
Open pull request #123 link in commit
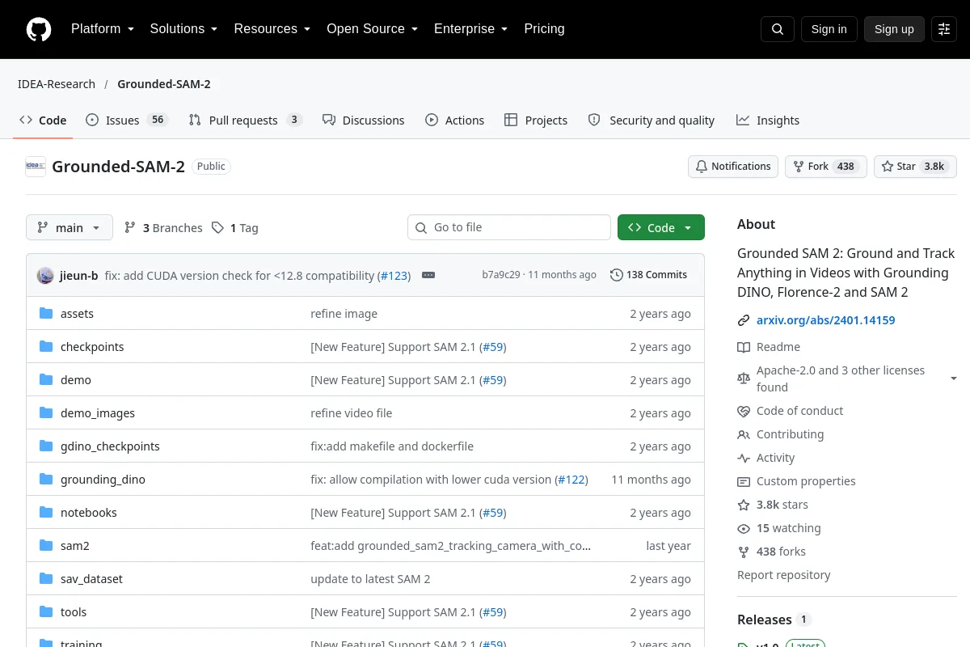[x=394, y=276]
